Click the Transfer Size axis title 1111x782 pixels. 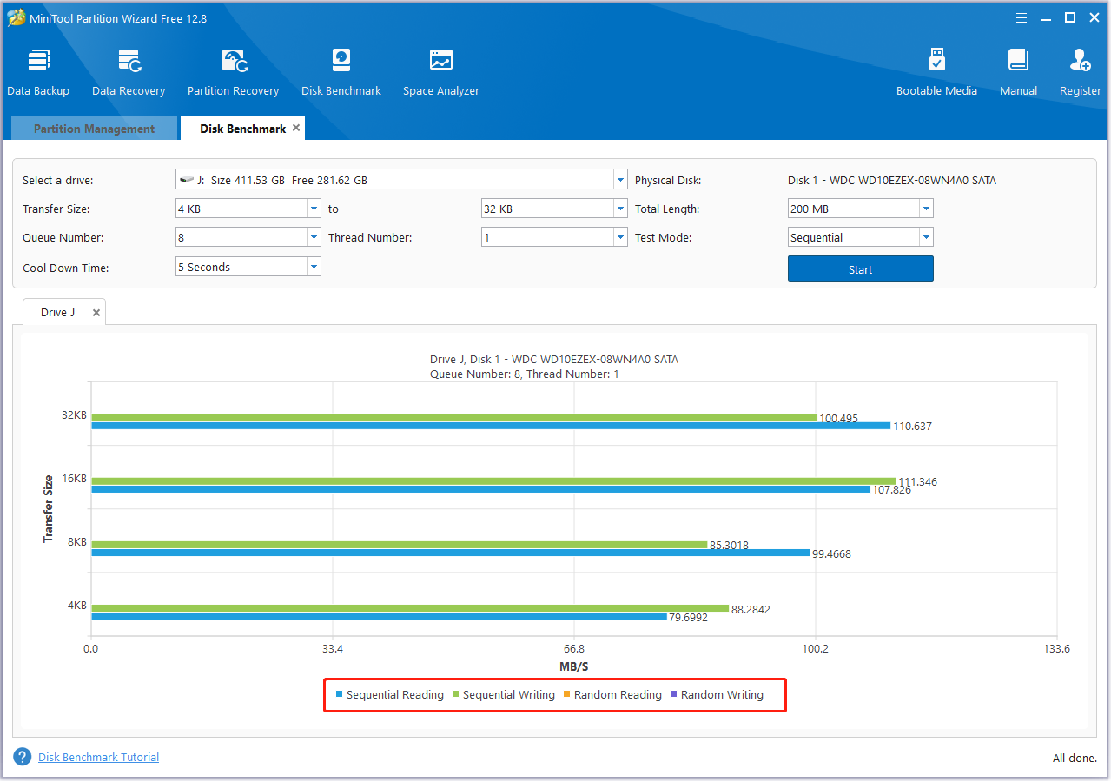[49, 509]
